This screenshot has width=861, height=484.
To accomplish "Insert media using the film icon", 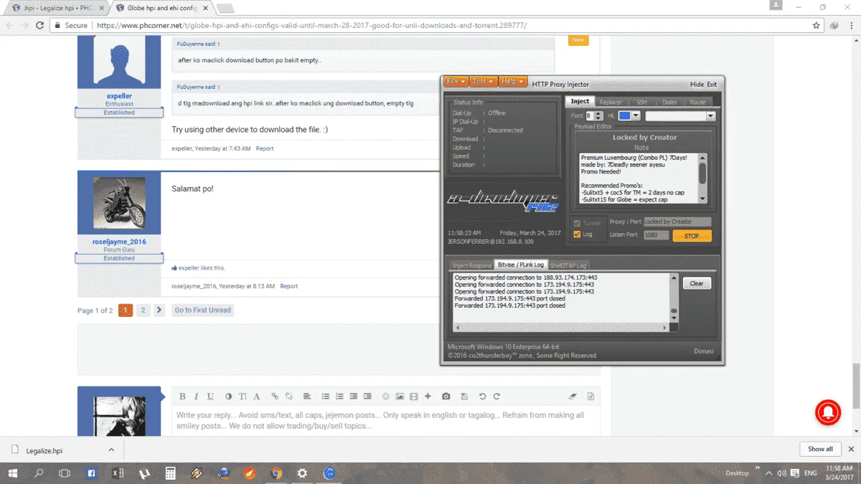I will click(x=414, y=397).
